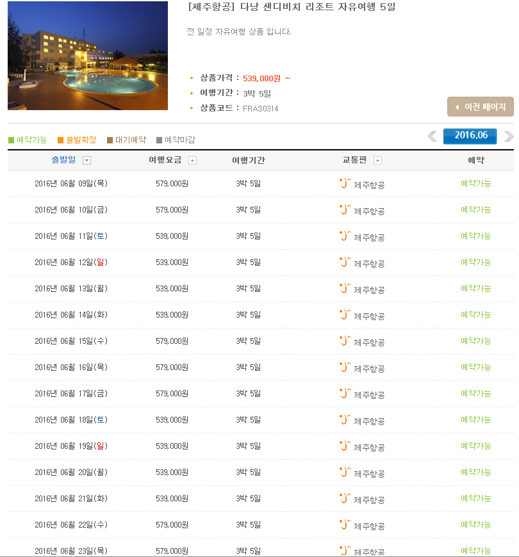This screenshot has width=519, height=557.
Task: Click Jeju Air logo on 06월 12일 row
Action: [x=345, y=262]
